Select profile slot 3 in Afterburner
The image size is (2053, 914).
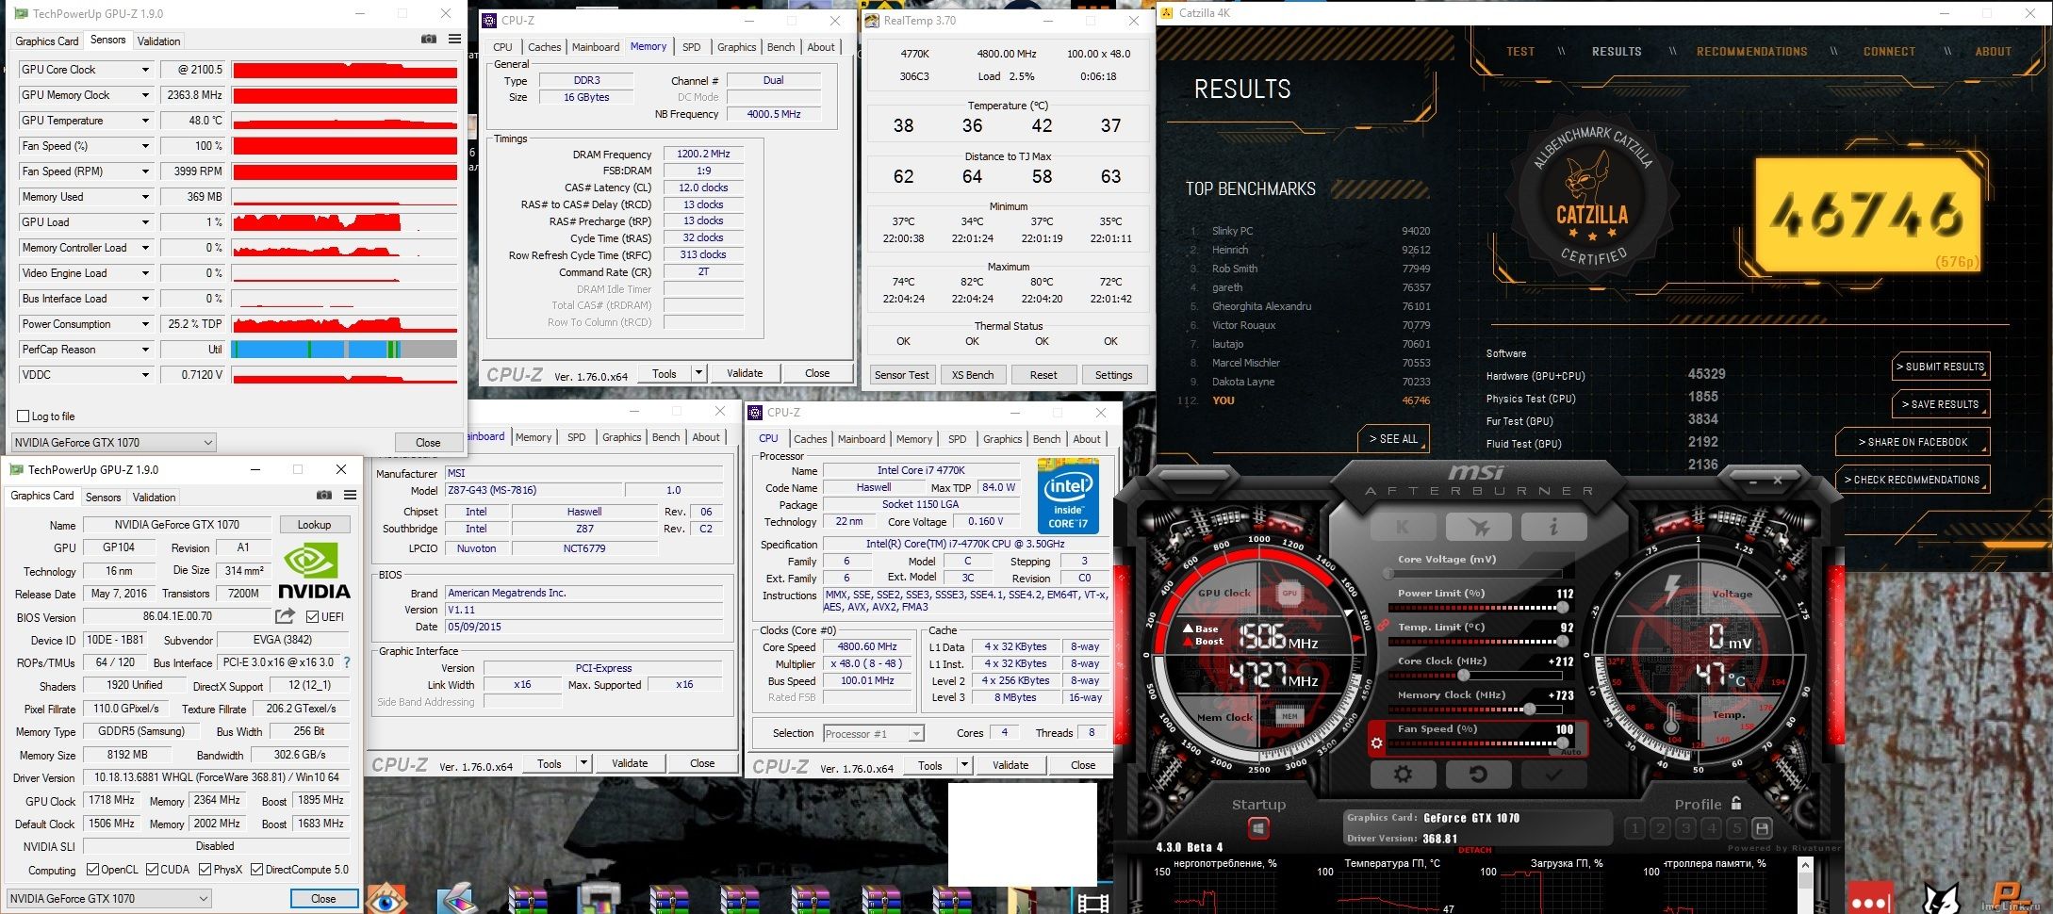point(1685,828)
